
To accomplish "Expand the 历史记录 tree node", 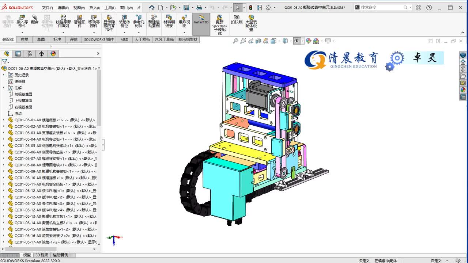I will click(x=4, y=75).
